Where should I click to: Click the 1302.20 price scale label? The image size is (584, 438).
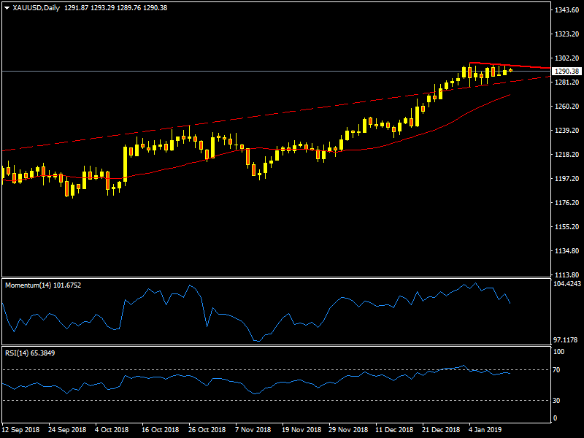tap(566, 58)
